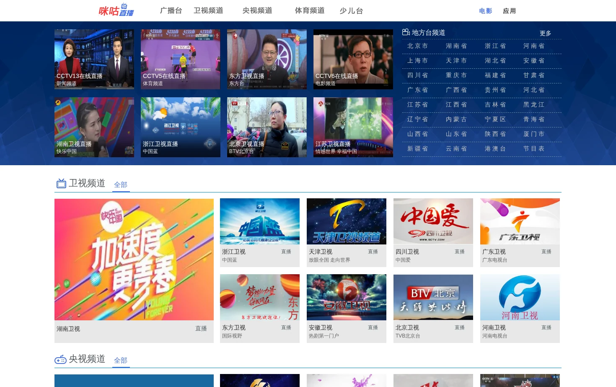Open 东方卫视直播 thumbnail

[x=267, y=59]
